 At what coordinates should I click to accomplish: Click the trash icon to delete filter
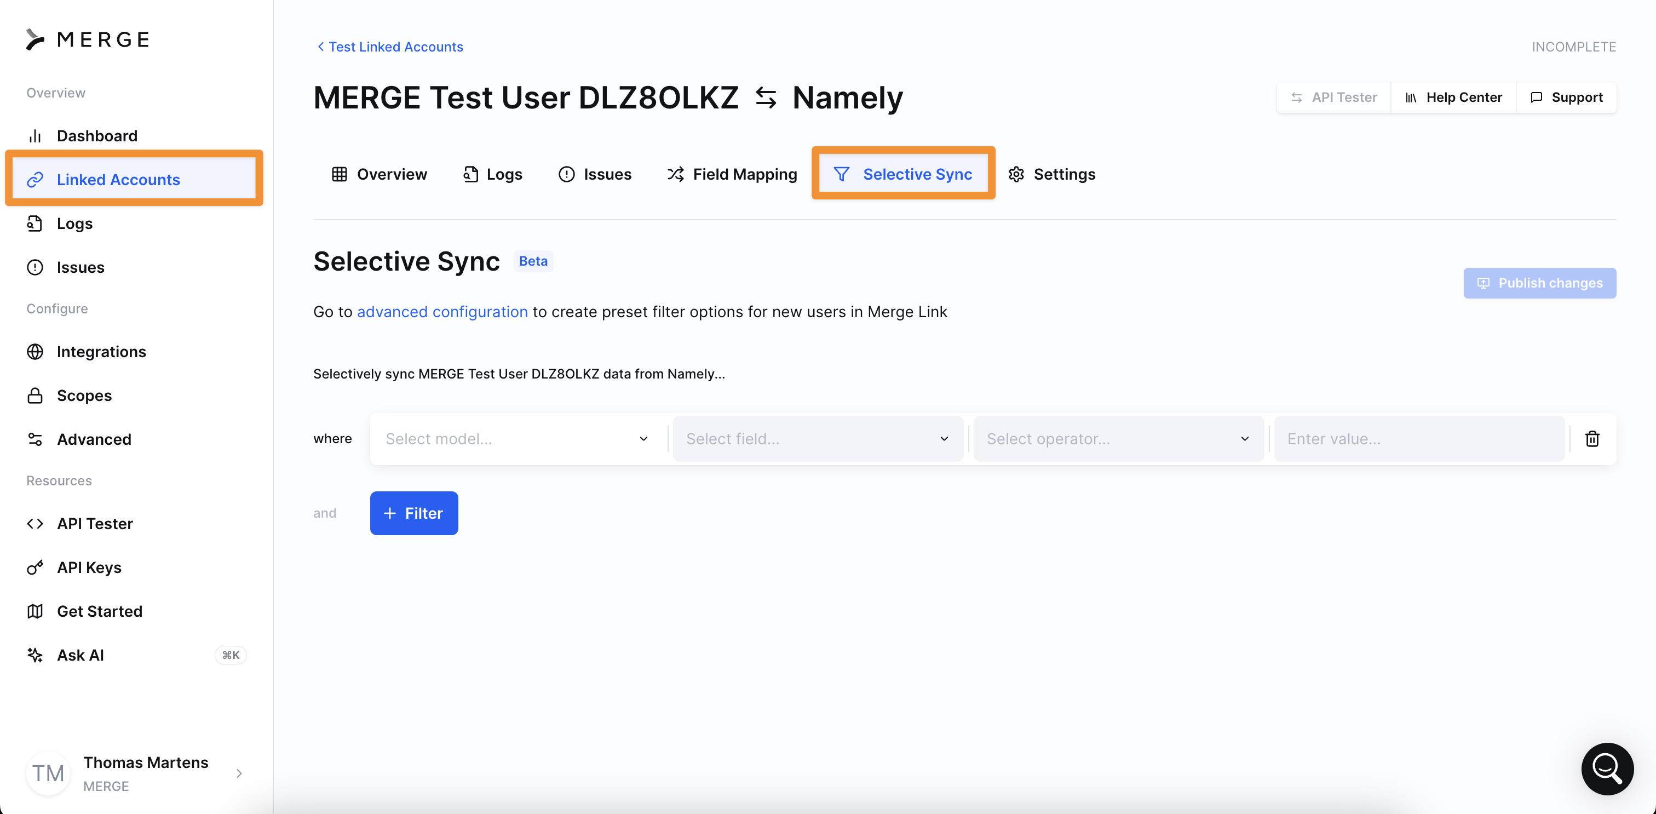click(1592, 439)
